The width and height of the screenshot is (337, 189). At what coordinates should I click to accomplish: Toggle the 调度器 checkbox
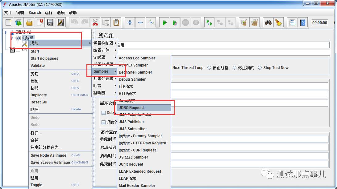(103, 122)
